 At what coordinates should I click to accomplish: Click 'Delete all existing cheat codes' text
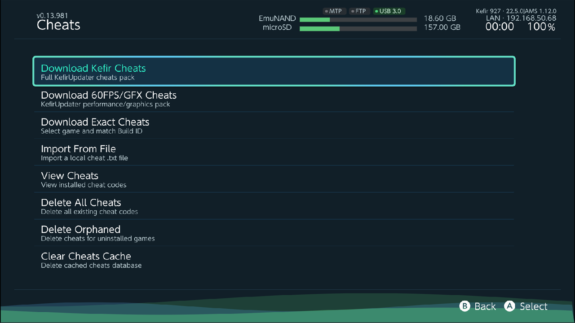tap(89, 212)
